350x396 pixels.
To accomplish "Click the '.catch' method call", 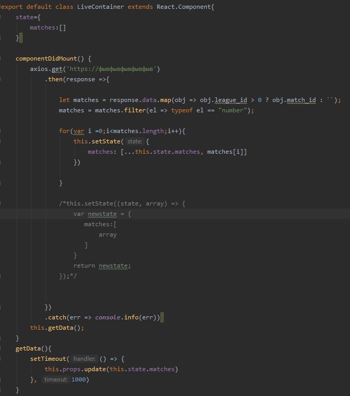I will point(55,317).
